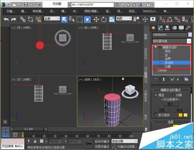Toggle the Percent Snap button
The image size is (194, 150).
coord(177,19)
